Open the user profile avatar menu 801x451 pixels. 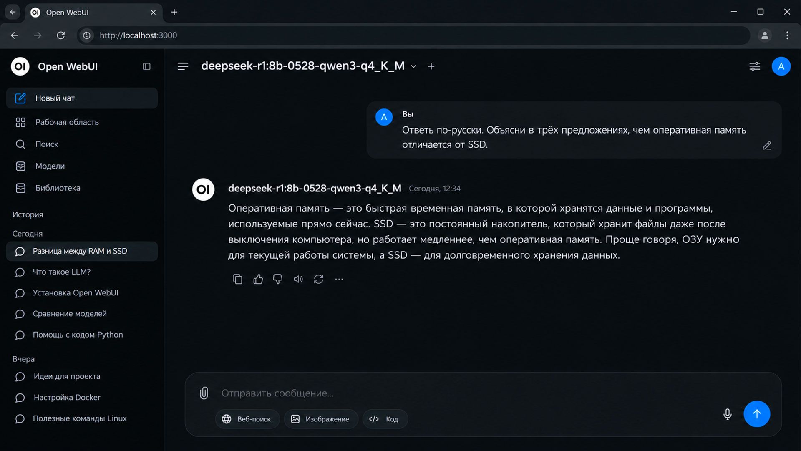click(781, 66)
